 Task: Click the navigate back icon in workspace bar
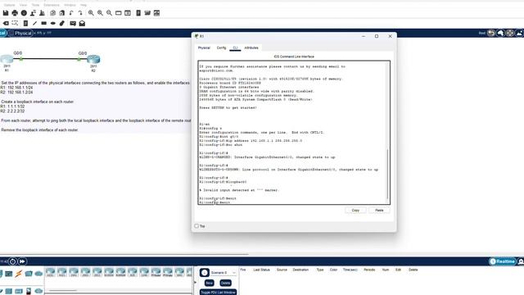(x=491, y=33)
